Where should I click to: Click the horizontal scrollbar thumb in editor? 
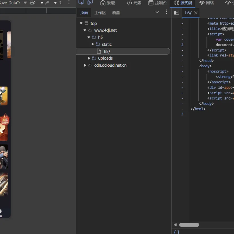point(189,225)
